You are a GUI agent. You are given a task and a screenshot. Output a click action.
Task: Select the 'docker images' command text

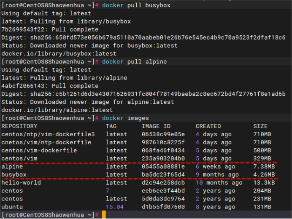click(x=125, y=118)
